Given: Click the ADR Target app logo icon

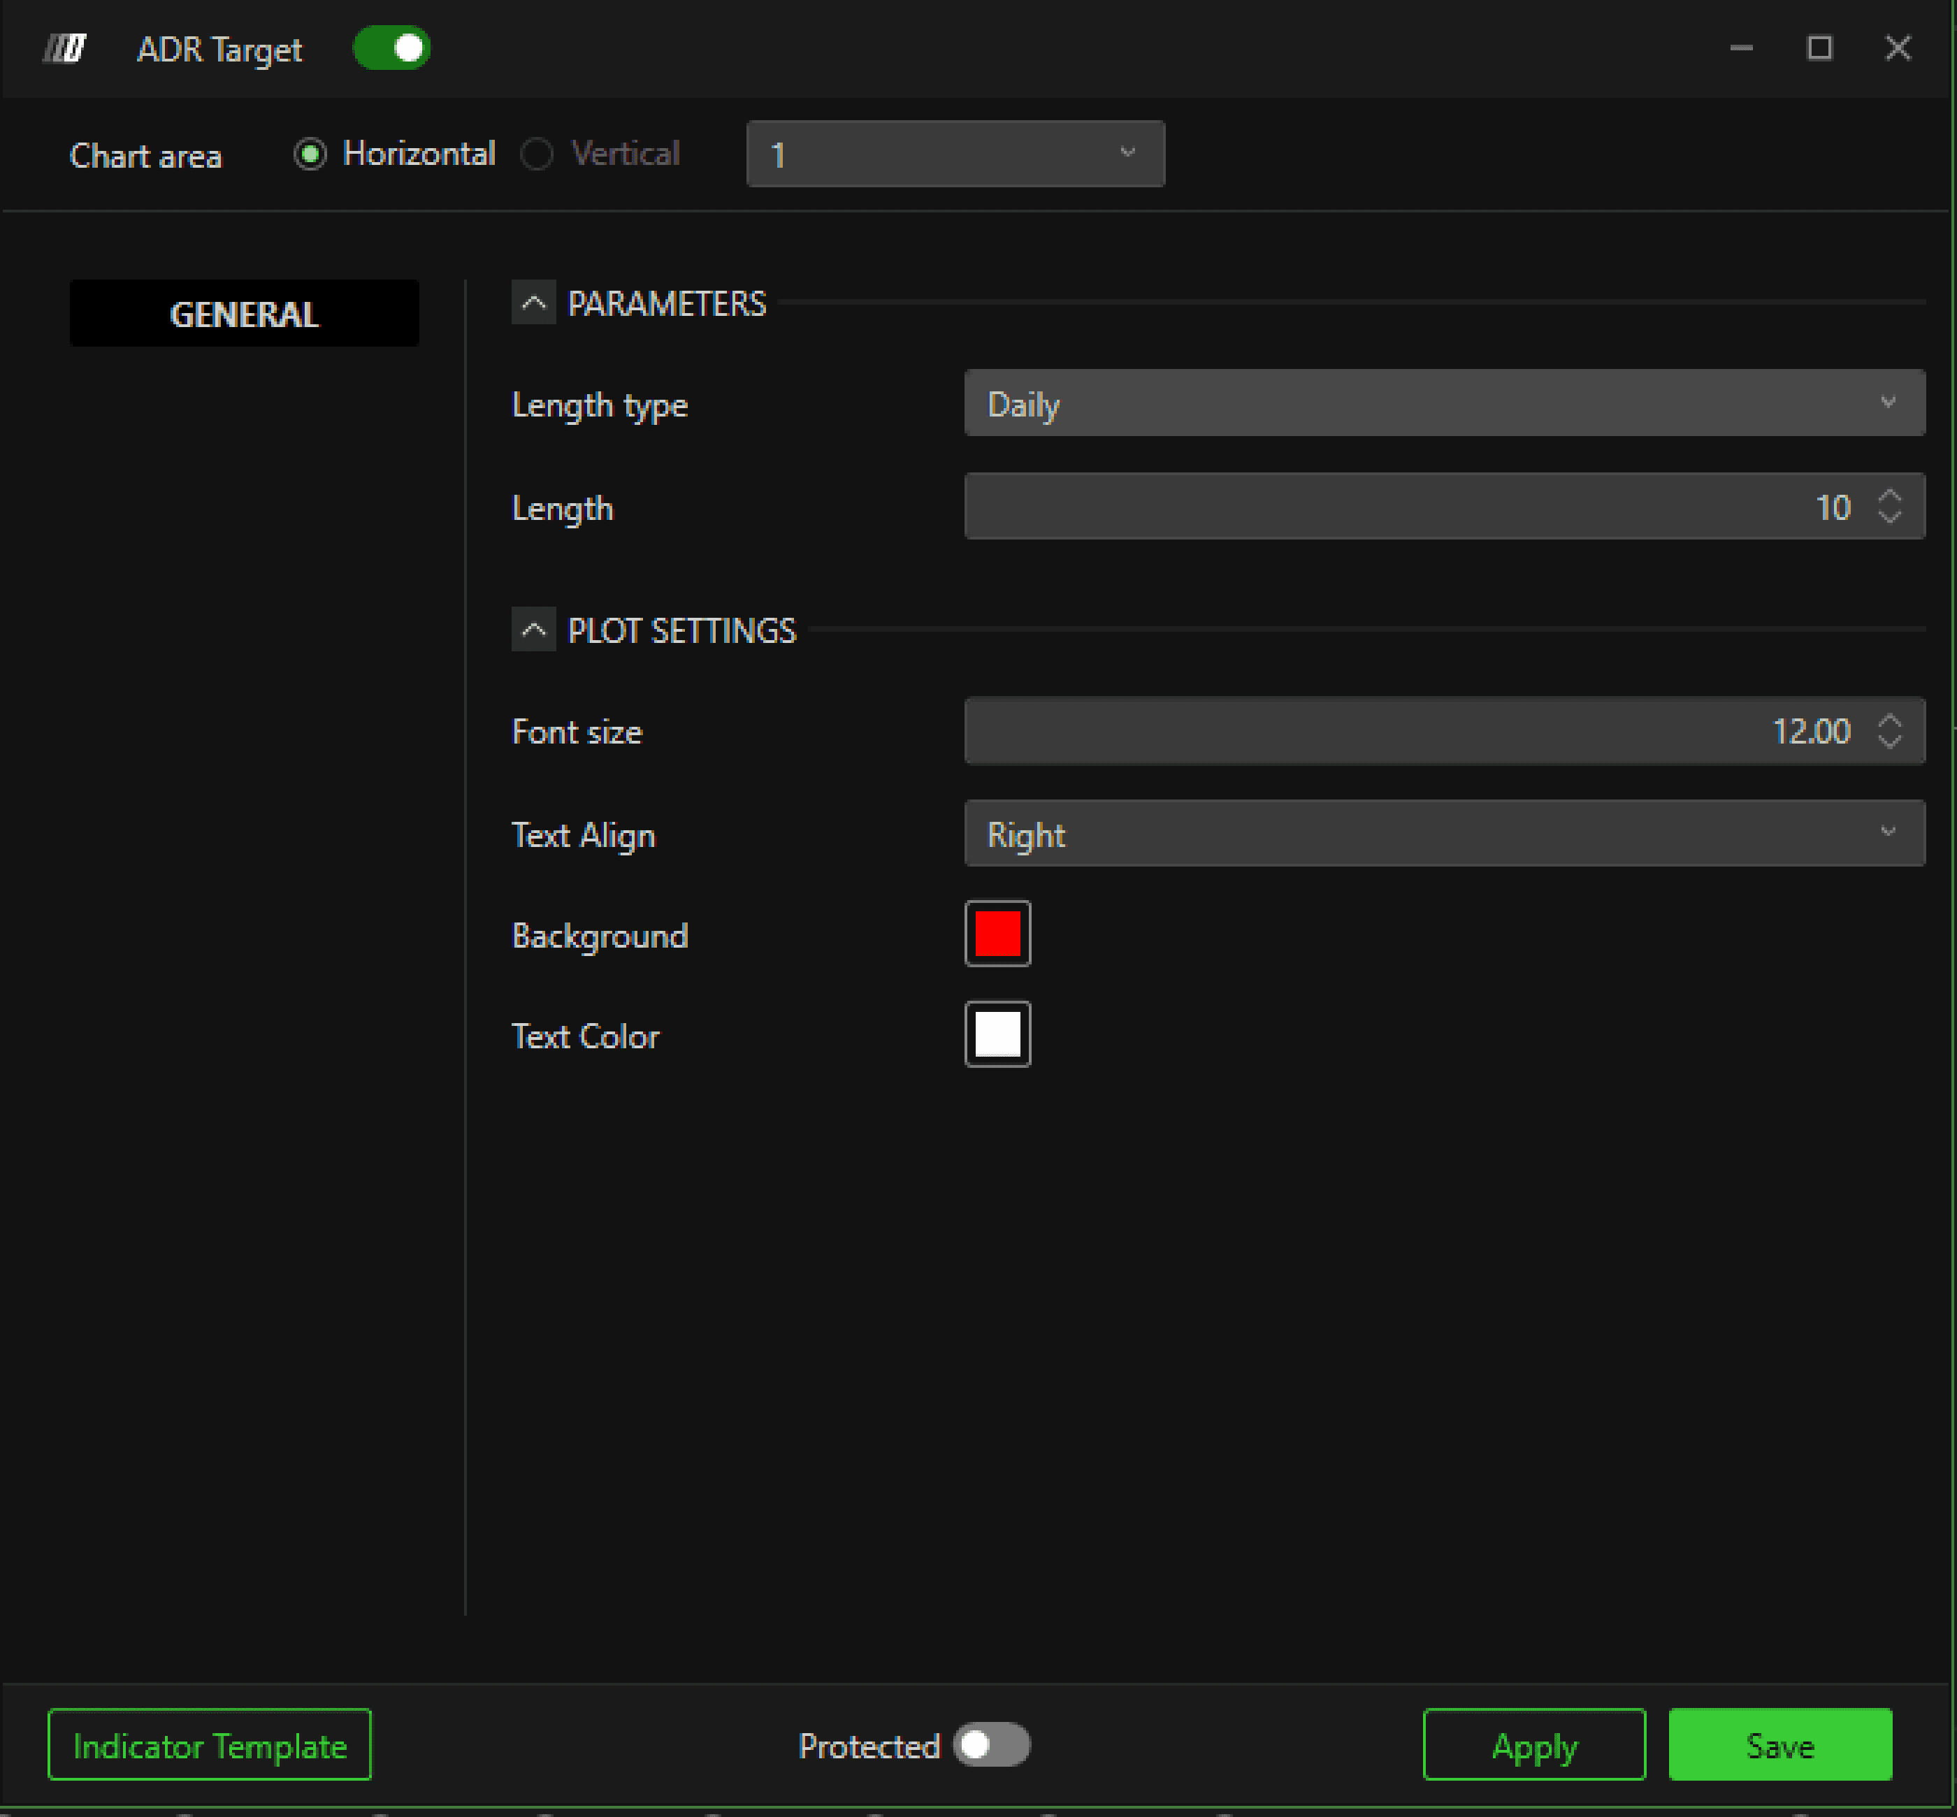Looking at the screenshot, I should pyautogui.click(x=65, y=48).
